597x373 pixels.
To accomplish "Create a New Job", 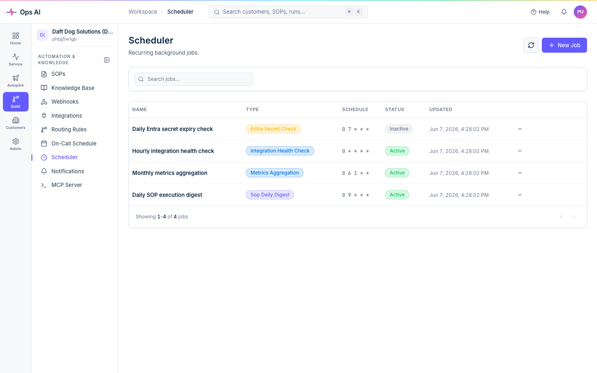I will pos(564,45).
